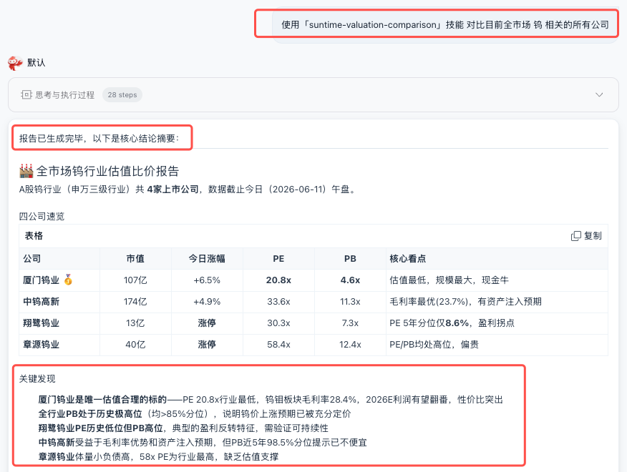Click PB value 7.3x
This screenshot has width=627, height=472.
[350, 323]
